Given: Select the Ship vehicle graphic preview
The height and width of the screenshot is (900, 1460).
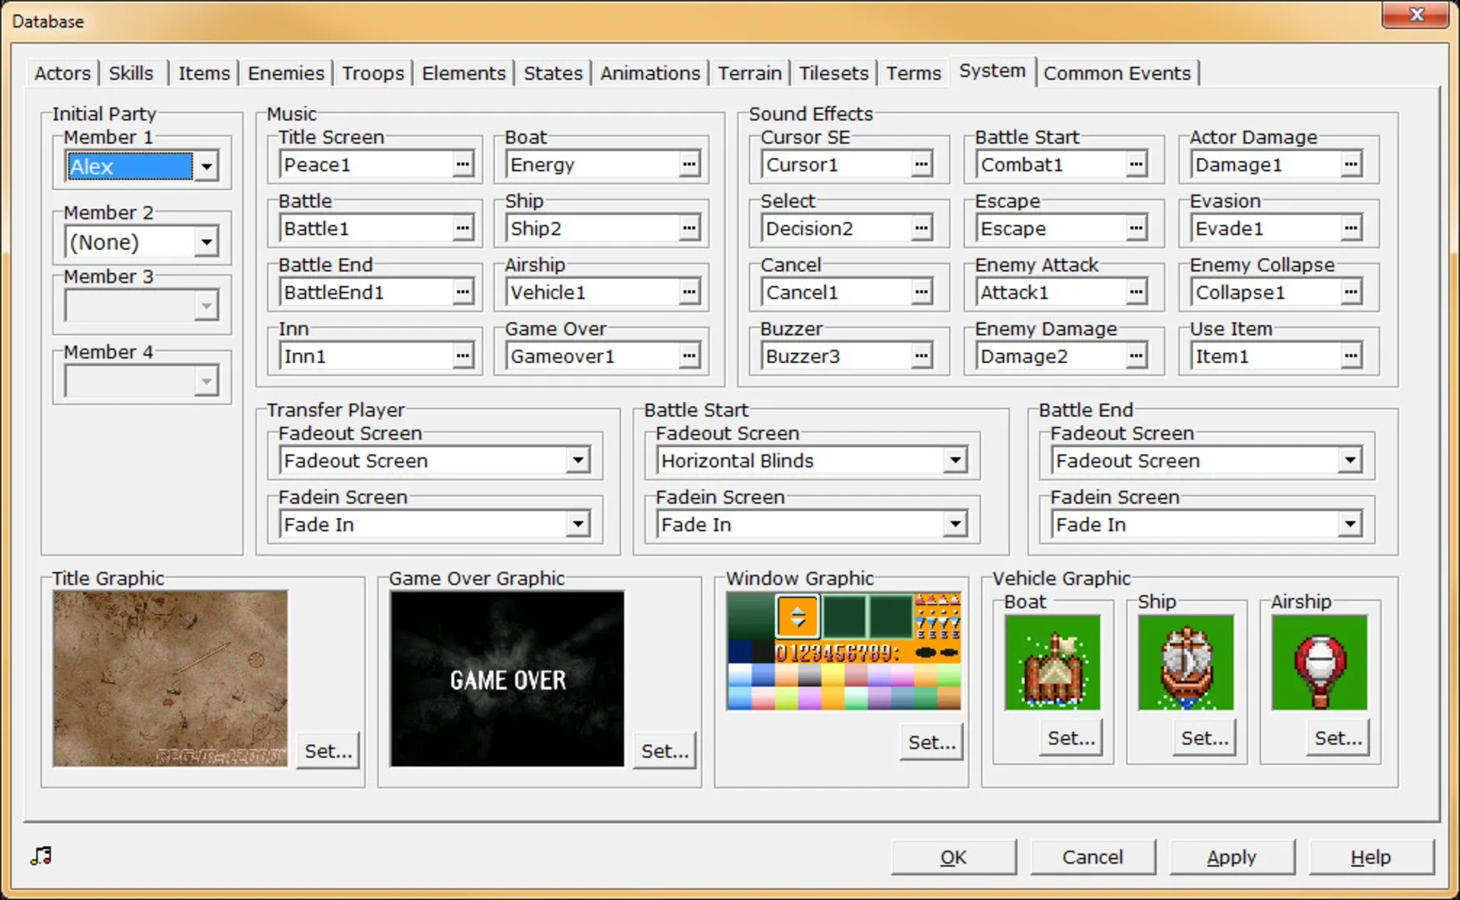Looking at the screenshot, I should coord(1186,662).
